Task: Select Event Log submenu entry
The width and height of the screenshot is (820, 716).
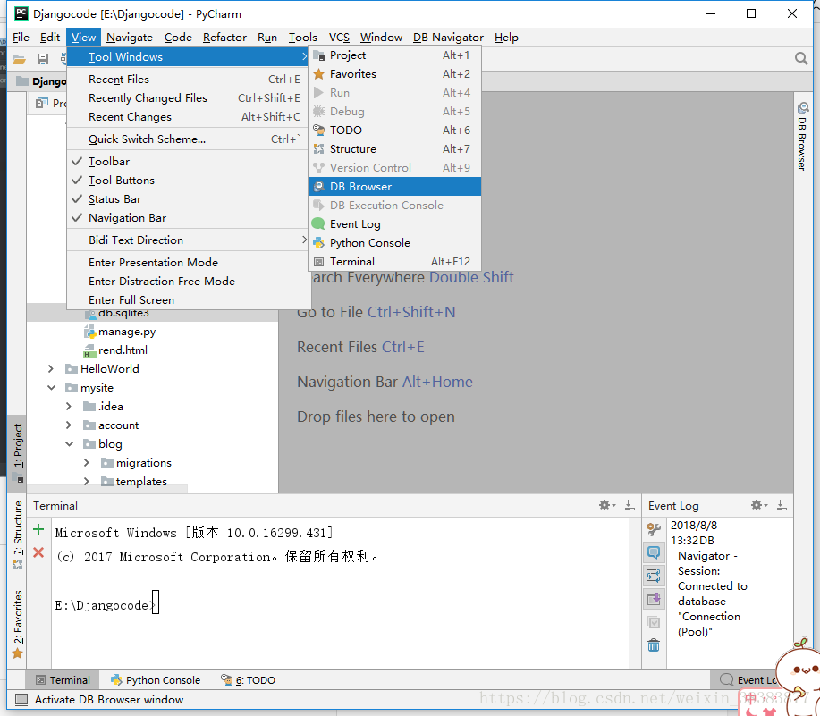Action: tap(395, 224)
